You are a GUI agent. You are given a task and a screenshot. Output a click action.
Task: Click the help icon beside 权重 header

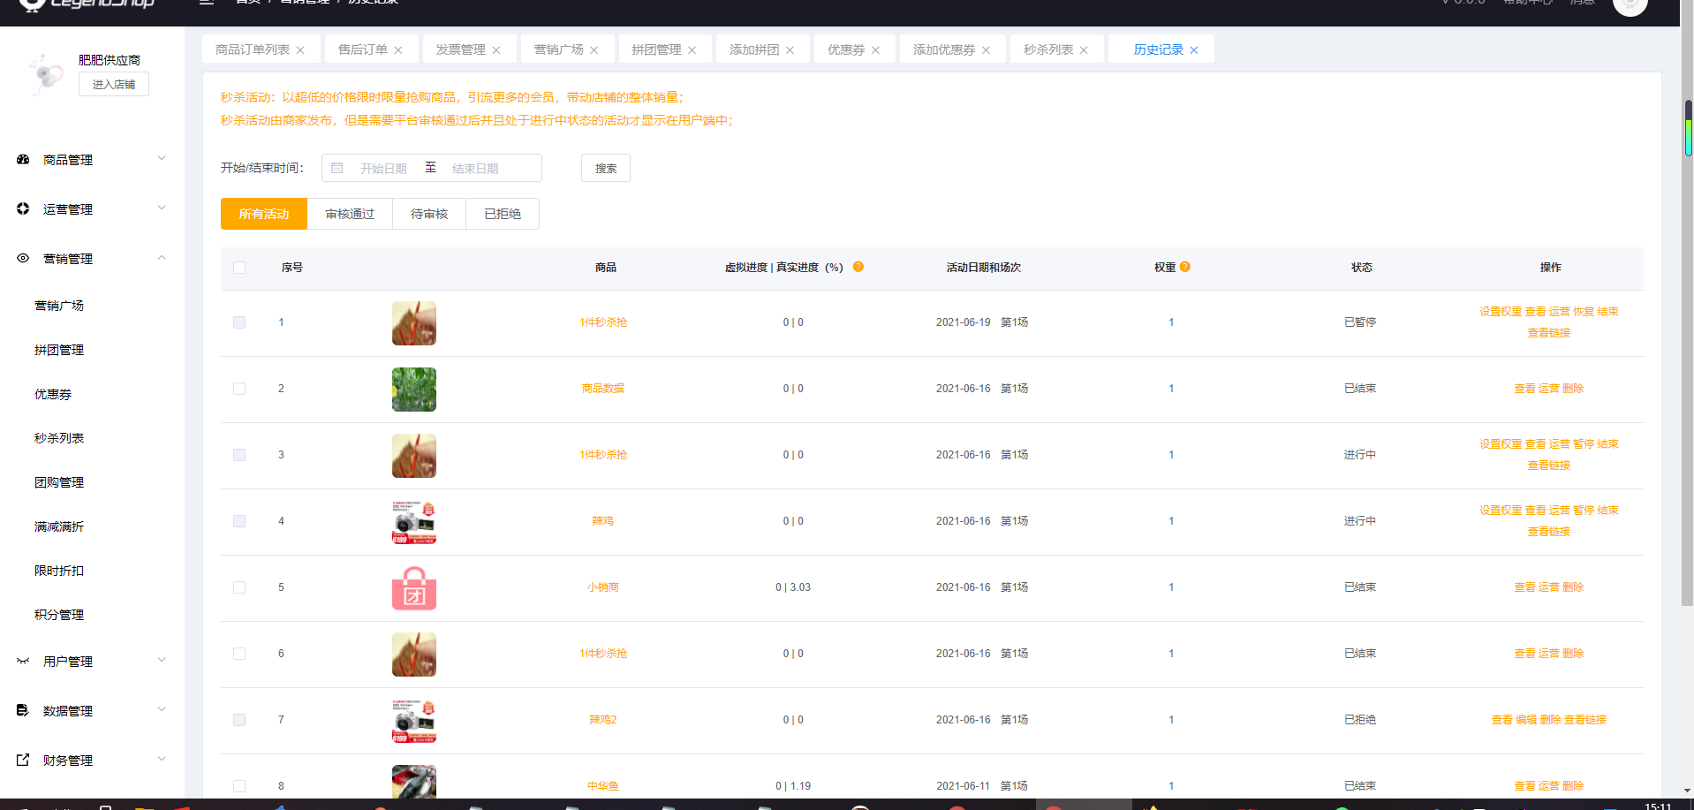(x=1185, y=267)
